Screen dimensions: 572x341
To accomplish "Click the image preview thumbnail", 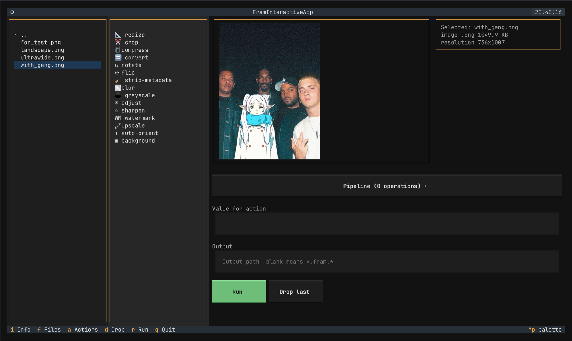I will [269, 91].
